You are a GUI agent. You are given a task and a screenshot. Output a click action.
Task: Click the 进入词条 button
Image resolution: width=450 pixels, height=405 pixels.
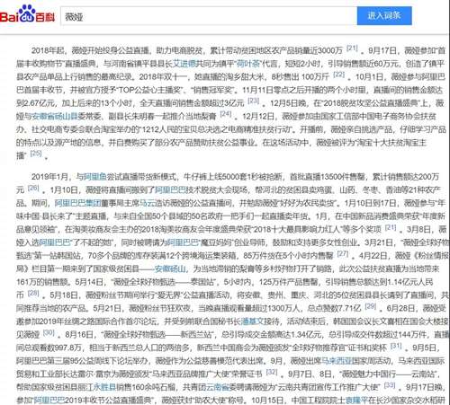pyautogui.click(x=384, y=15)
